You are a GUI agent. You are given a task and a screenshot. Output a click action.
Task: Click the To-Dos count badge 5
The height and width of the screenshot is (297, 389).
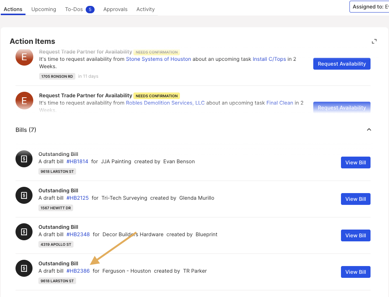coord(90,10)
